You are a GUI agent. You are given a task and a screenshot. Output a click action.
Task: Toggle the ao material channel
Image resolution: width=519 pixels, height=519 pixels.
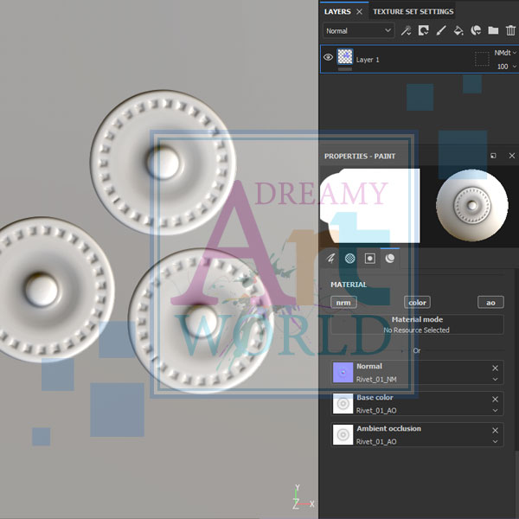490,302
